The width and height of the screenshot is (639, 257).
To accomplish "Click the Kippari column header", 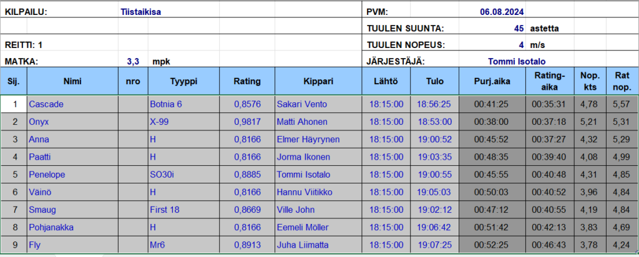I will pos(318,81).
